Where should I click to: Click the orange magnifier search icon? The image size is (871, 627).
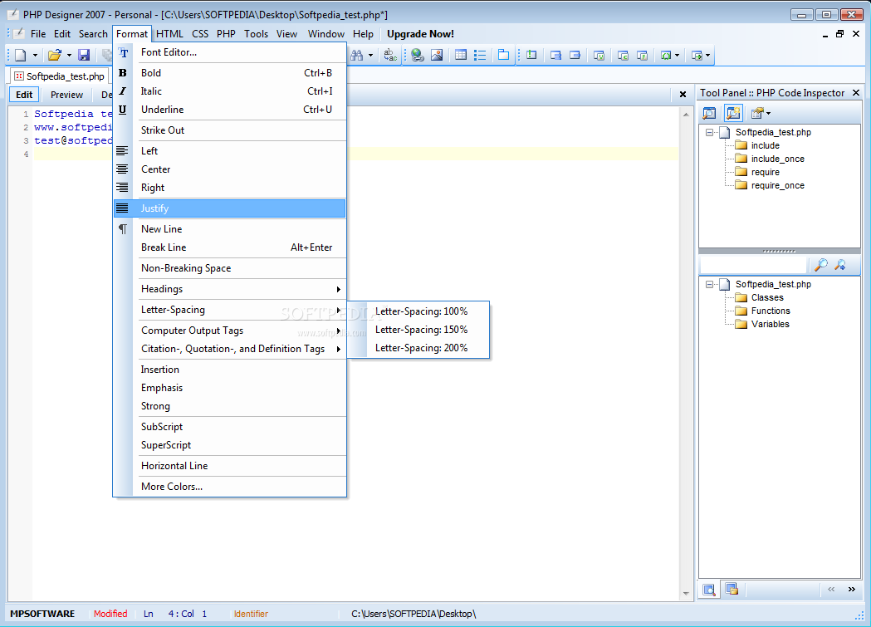pyautogui.click(x=821, y=265)
